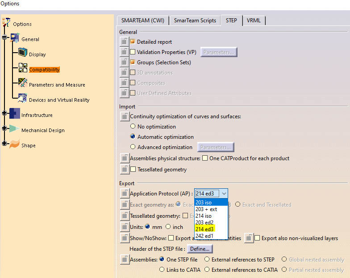Open Define... STEP file header button
Screen dimensions: 350x278
click(x=200, y=249)
